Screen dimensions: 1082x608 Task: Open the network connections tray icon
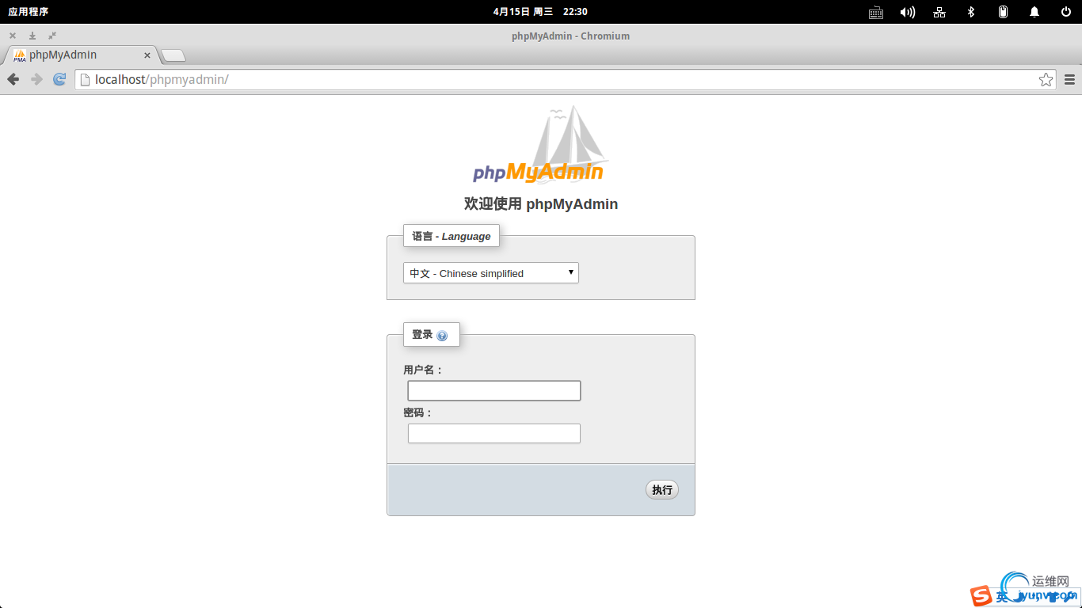click(939, 12)
